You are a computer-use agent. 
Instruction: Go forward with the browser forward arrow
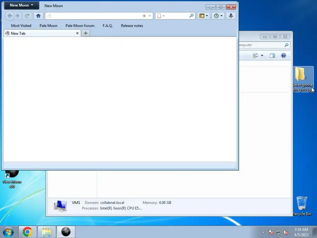(18, 16)
